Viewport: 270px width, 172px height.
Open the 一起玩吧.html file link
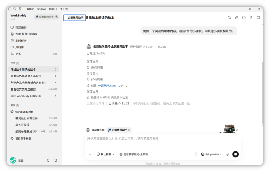click(107, 86)
